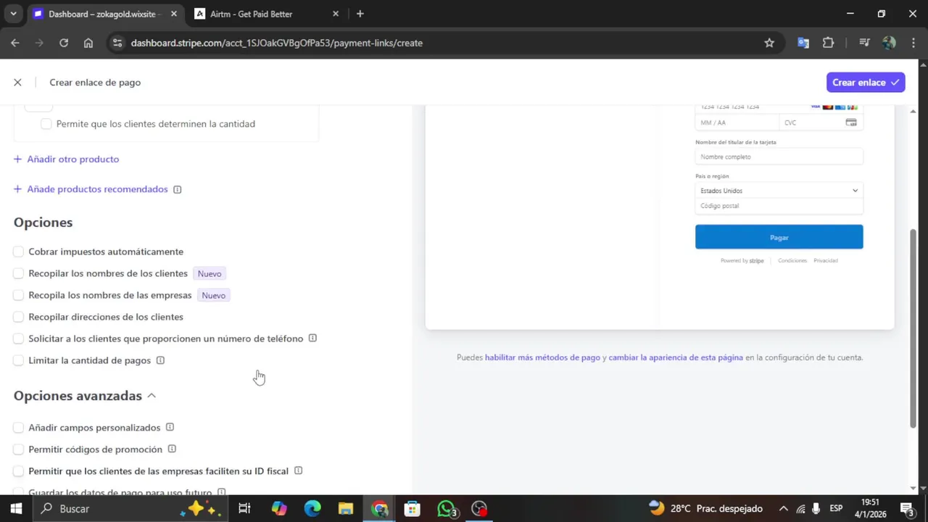Open the tab search dropdown arrow

[13, 14]
